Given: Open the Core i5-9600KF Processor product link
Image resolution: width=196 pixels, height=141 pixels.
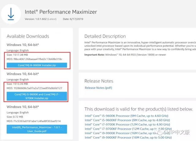Looking at the screenshot, I should 127,120.
